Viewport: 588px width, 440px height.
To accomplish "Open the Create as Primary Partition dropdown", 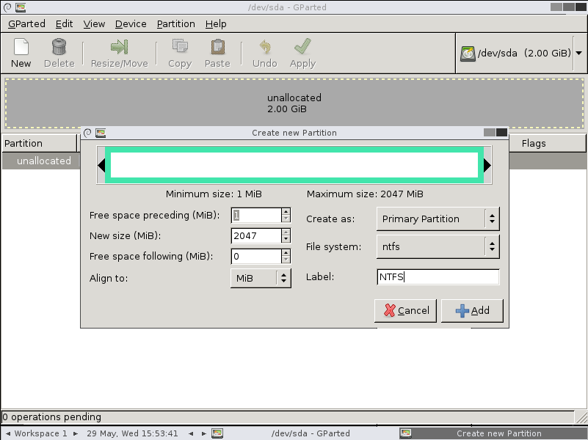I will tap(438, 219).
